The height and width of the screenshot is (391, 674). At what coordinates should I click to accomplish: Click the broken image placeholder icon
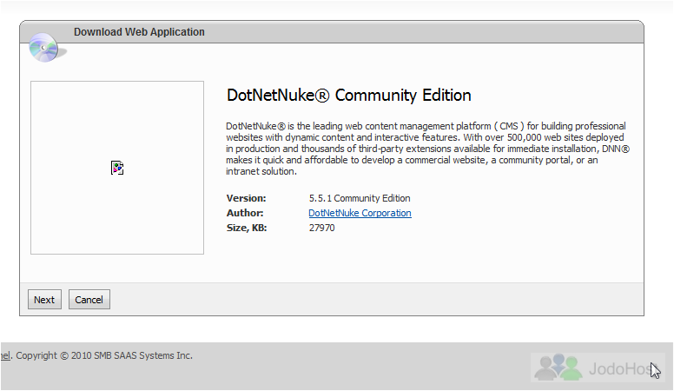(117, 168)
